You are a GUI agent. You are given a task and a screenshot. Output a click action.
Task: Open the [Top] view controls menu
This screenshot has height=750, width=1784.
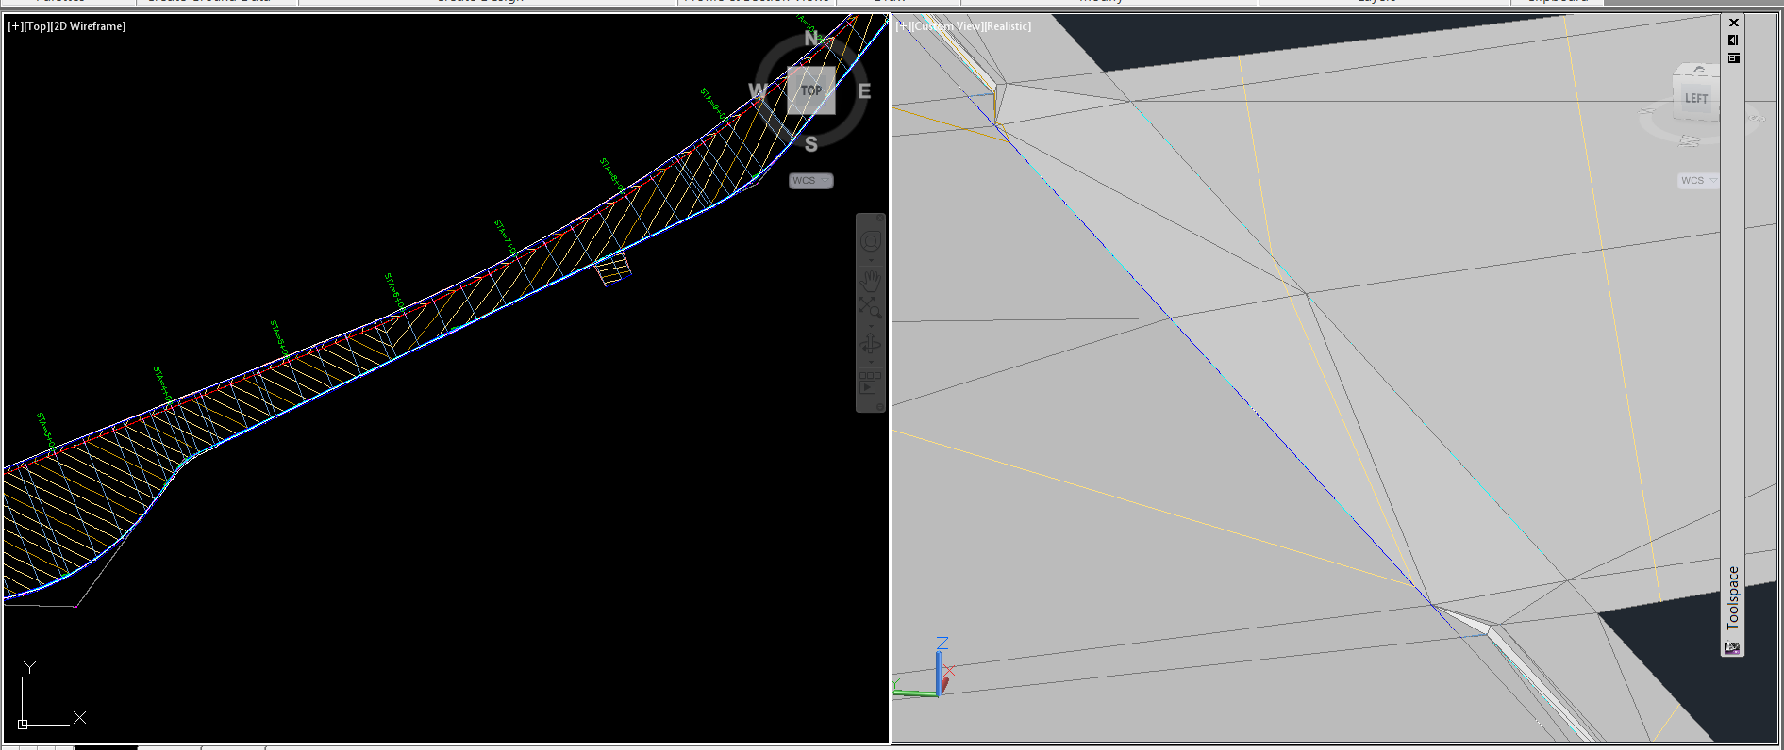coord(37,26)
